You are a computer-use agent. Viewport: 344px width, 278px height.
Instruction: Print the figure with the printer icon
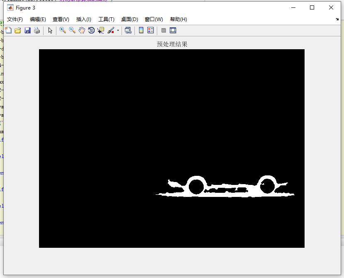pos(37,30)
